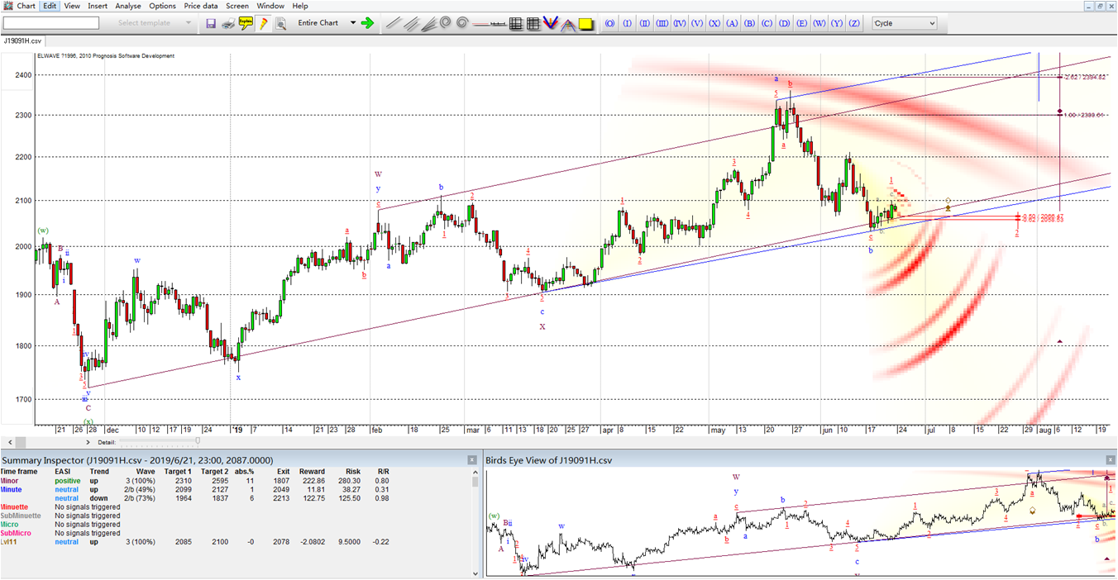Toggle the (III) wave label button
1118x580 pixels.
click(x=662, y=23)
